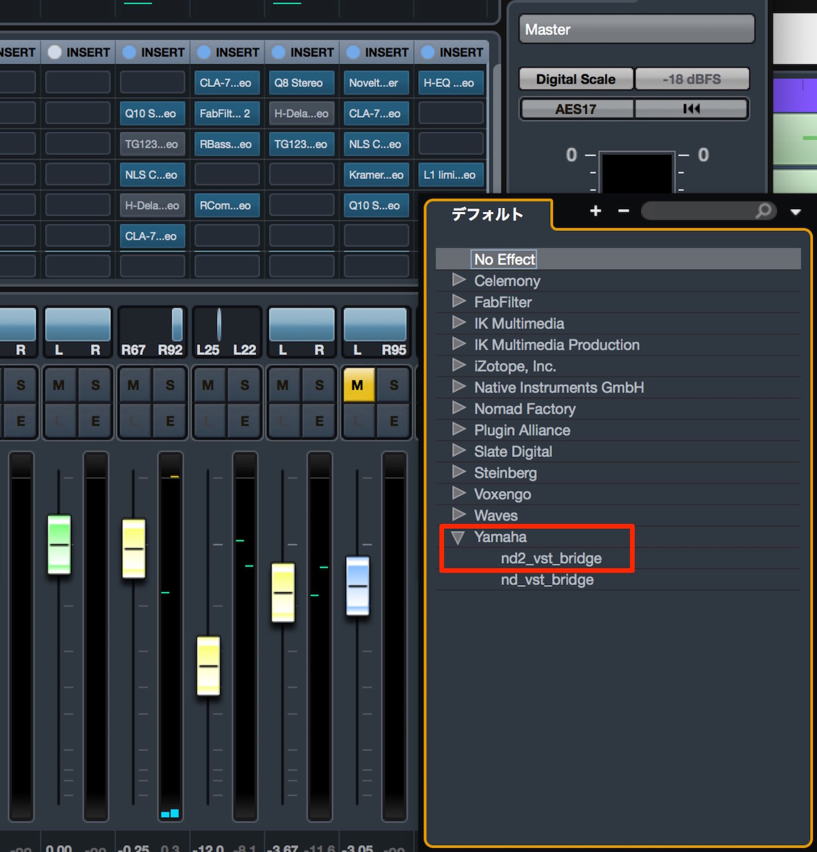Open the RBass...eo insert slot
817x852 pixels.
(226, 144)
